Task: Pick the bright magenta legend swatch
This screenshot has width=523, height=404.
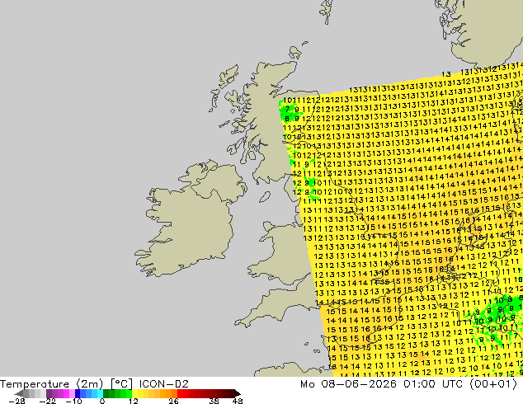Action: [x=66, y=393]
